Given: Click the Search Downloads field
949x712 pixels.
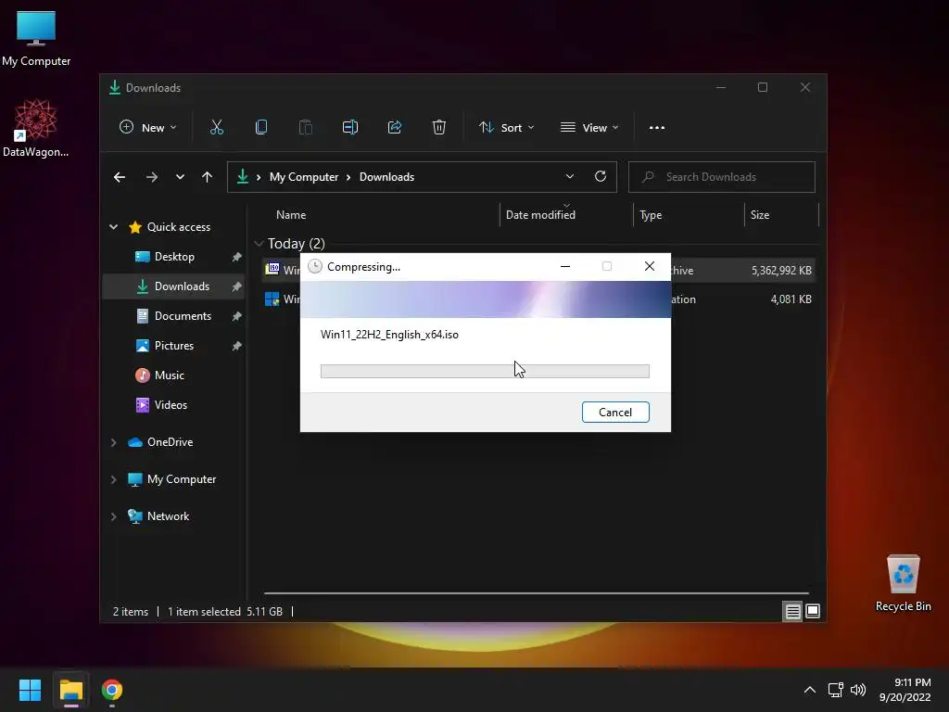Looking at the screenshot, I should [722, 177].
